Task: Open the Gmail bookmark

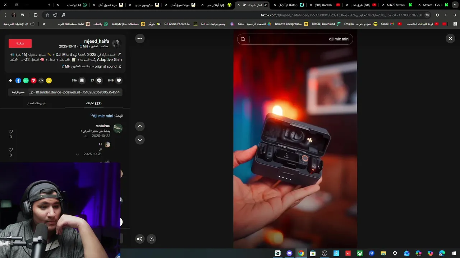Action: point(387,24)
